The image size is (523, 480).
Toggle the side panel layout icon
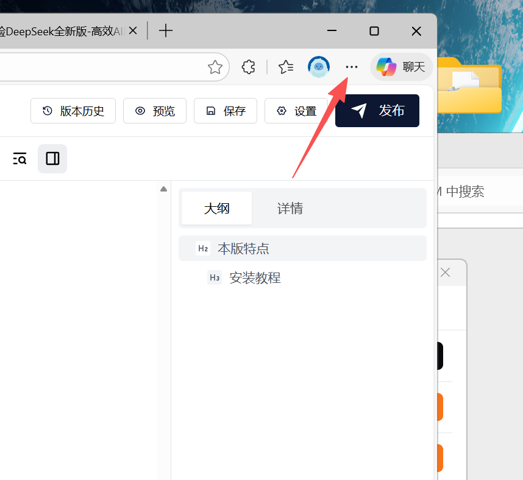pos(52,159)
